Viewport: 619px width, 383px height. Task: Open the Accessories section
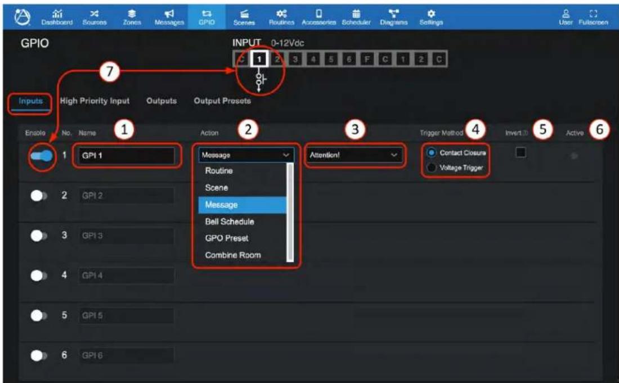click(319, 18)
